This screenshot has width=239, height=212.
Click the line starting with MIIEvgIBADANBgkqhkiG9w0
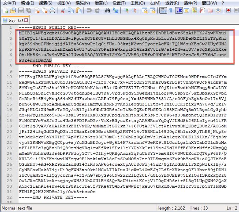[x=123, y=77]
